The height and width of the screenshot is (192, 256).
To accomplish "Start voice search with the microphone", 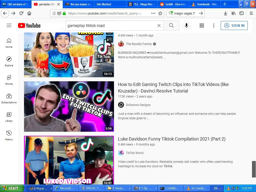I will click(x=186, y=25).
